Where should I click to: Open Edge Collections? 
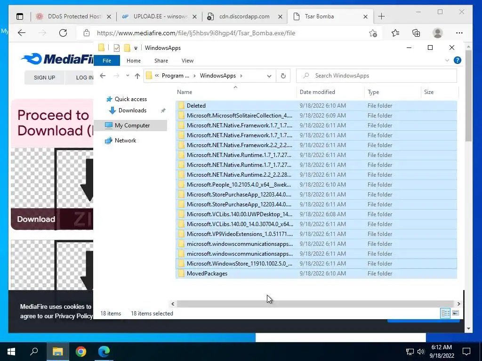[416, 33]
